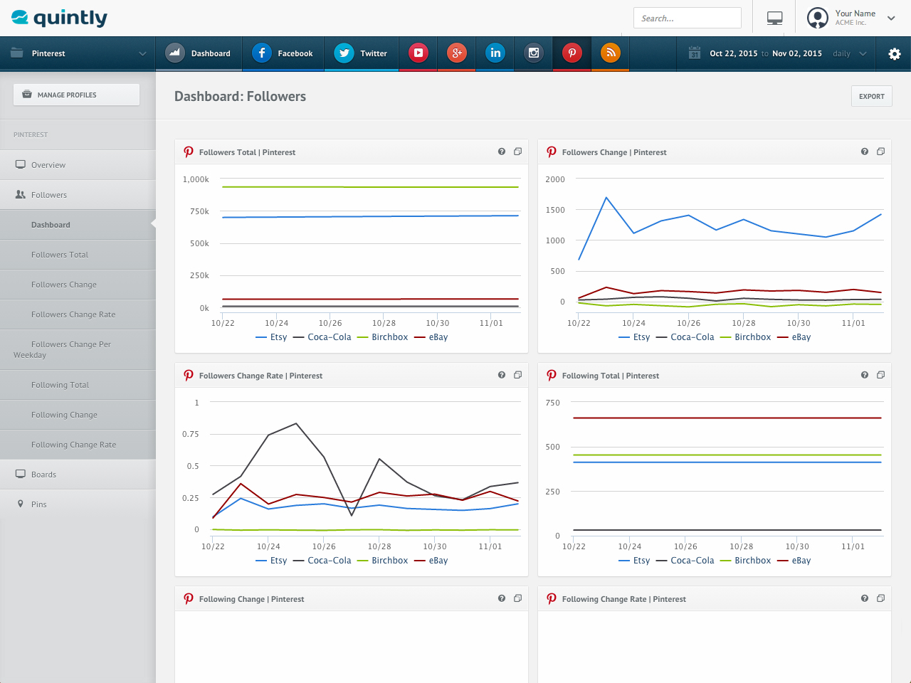This screenshot has width=911, height=683.
Task: Open the YouTube network tab icon
Action: pos(418,53)
